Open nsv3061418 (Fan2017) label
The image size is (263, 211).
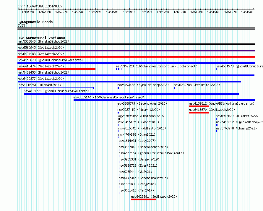[136, 190]
